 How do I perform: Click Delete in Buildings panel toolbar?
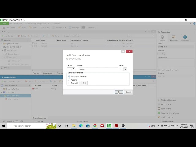[22, 36]
